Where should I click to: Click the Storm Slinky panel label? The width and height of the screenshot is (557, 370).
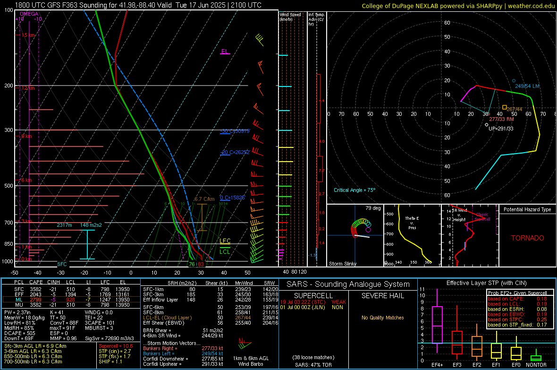click(342, 264)
